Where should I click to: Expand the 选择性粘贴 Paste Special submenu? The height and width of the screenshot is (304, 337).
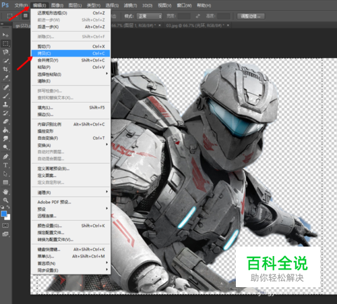click(x=71, y=74)
